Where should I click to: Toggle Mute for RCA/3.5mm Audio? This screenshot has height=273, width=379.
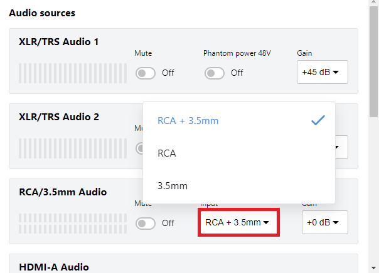point(146,224)
